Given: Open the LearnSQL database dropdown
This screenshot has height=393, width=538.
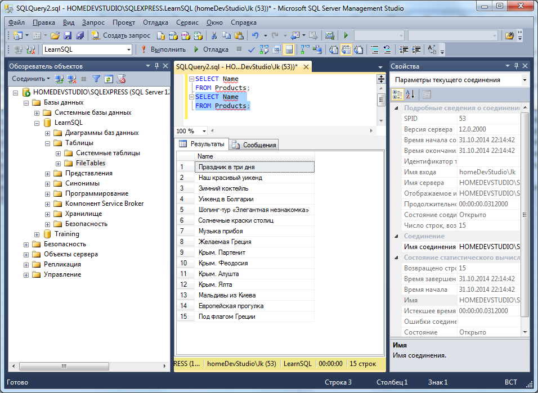Looking at the screenshot, I should coord(129,49).
